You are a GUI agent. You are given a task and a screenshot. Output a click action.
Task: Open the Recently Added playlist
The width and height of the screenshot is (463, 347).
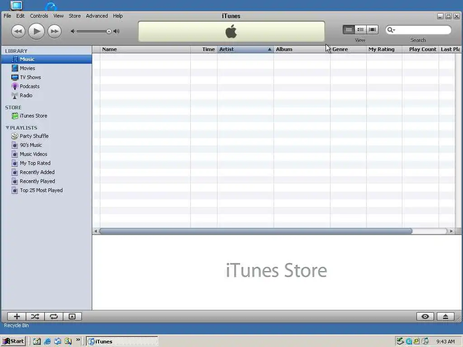coord(47,172)
